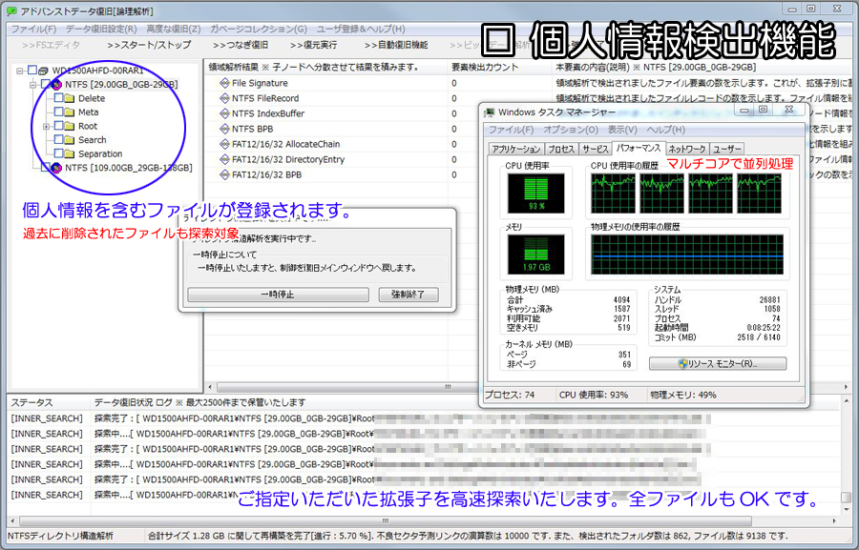
Task: Click the 領域解析結果 column header
Action: click(326, 68)
